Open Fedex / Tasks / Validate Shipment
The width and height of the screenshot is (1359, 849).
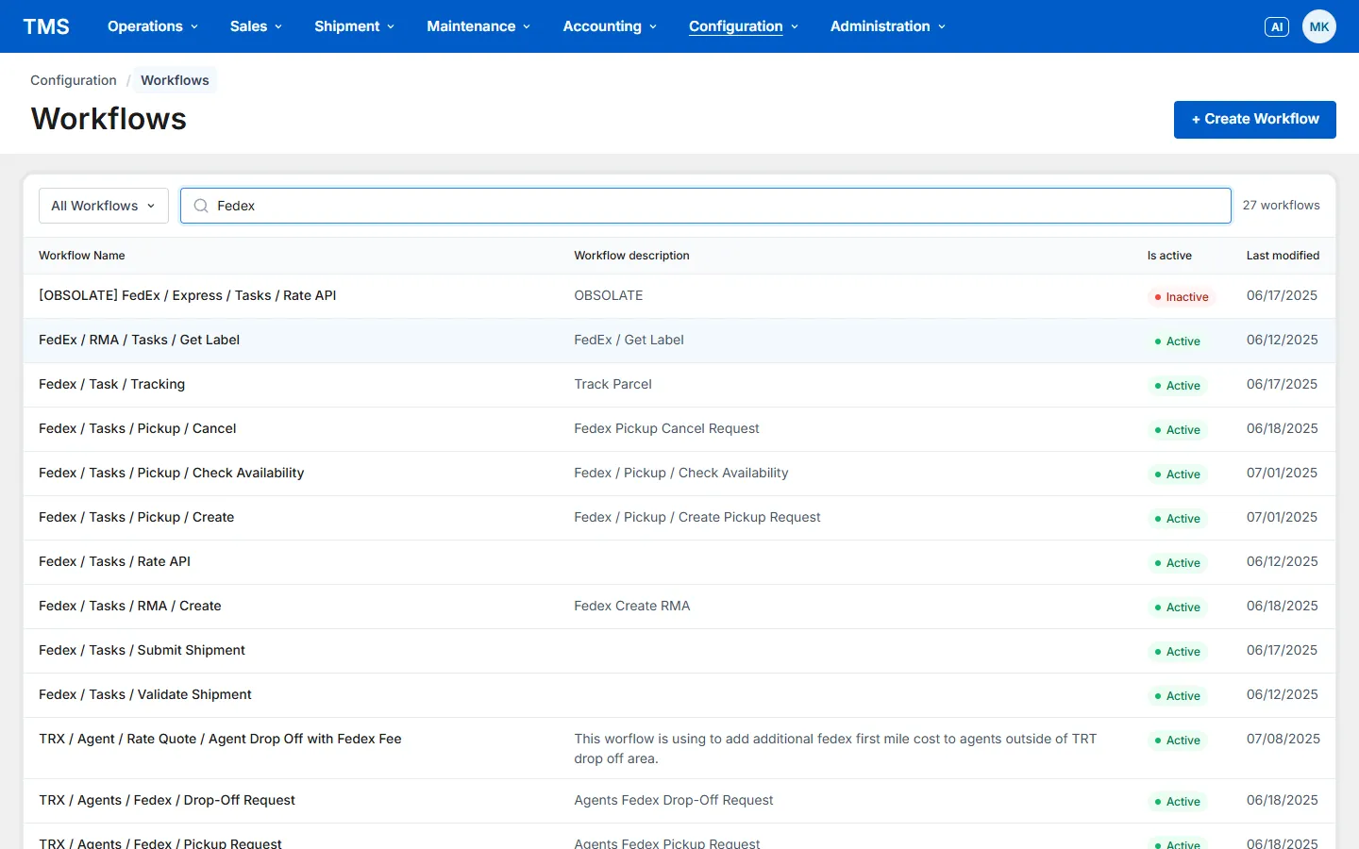144,694
